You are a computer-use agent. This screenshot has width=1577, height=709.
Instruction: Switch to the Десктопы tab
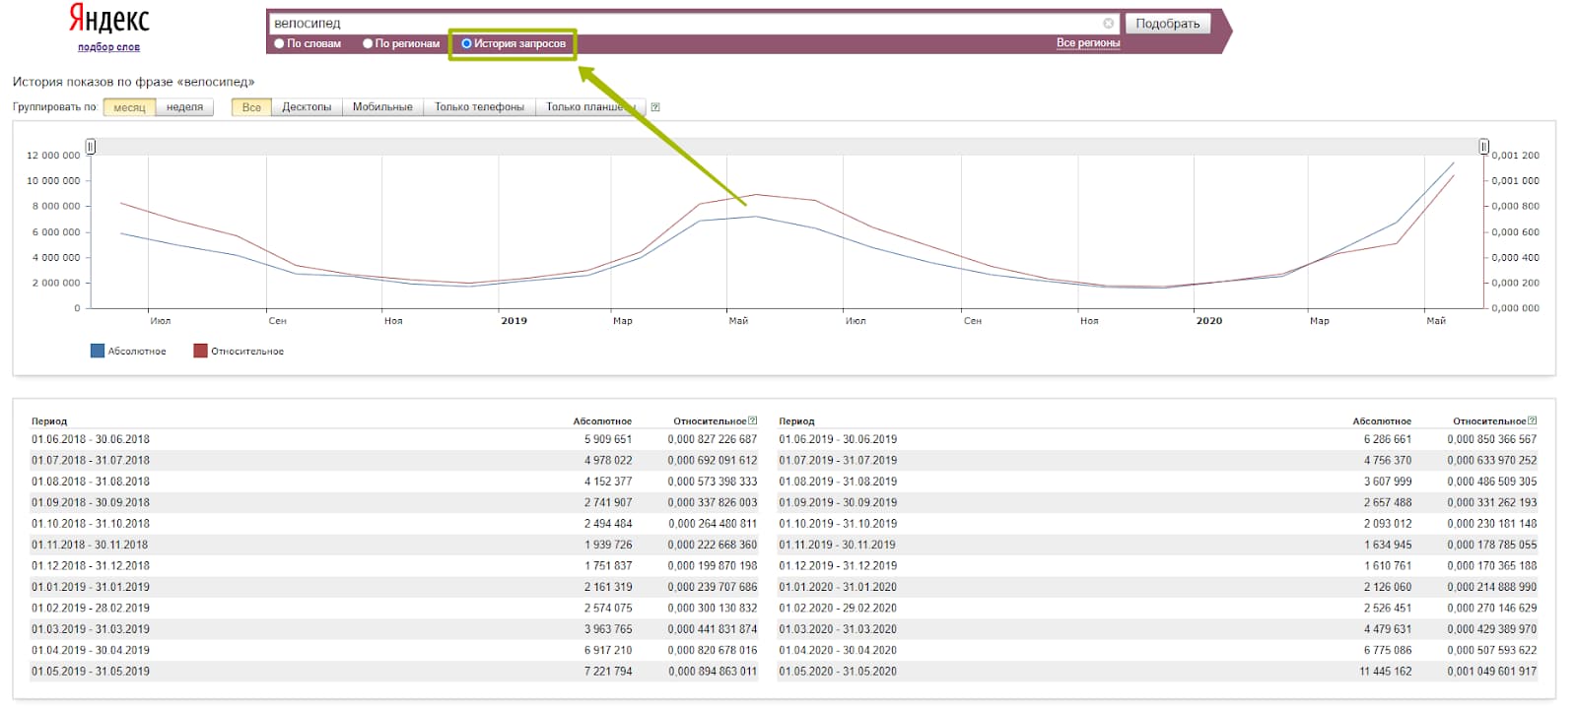307,107
